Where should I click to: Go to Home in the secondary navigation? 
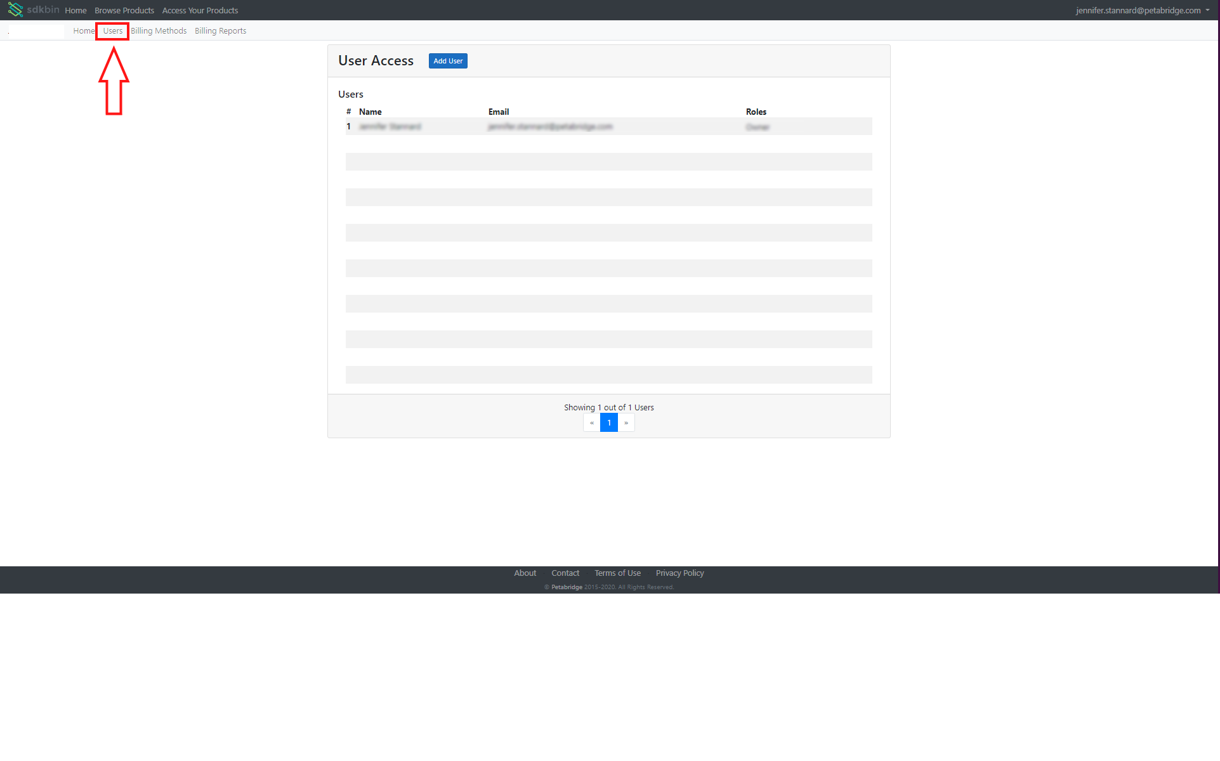83,30
